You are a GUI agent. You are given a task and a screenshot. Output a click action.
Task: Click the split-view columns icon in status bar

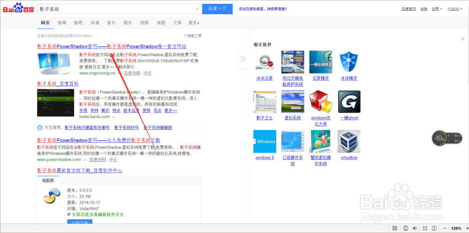point(435,228)
